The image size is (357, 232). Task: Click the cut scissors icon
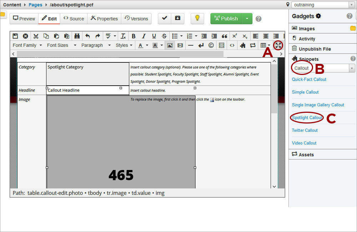pyautogui.click(x=36, y=36)
